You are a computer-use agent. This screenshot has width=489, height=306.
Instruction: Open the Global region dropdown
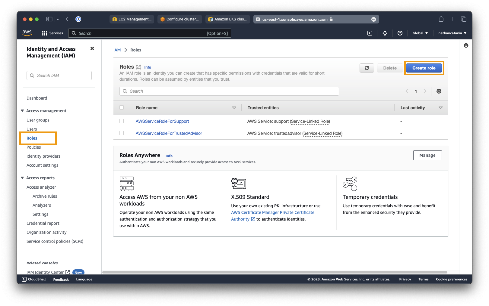tap(420, 33)
